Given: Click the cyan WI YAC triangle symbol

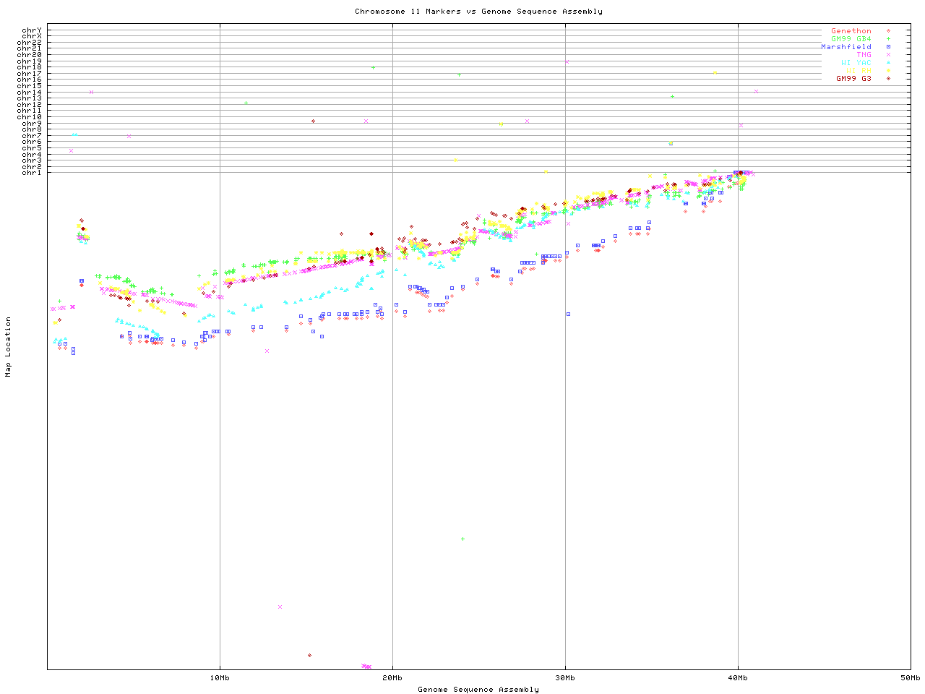Looking at the screenshot, I should click(888, 63).
